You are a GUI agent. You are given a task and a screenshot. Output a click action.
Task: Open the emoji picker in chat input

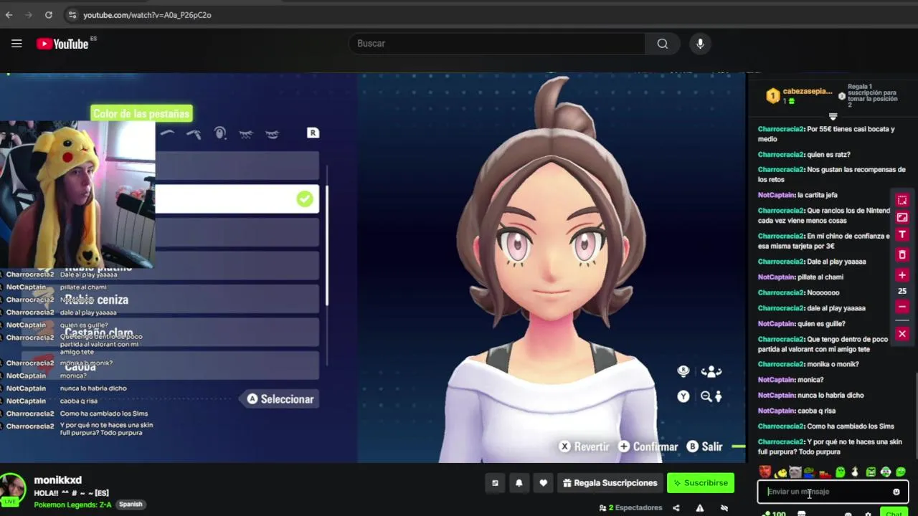pyautogui.click(x=896, y=492)
